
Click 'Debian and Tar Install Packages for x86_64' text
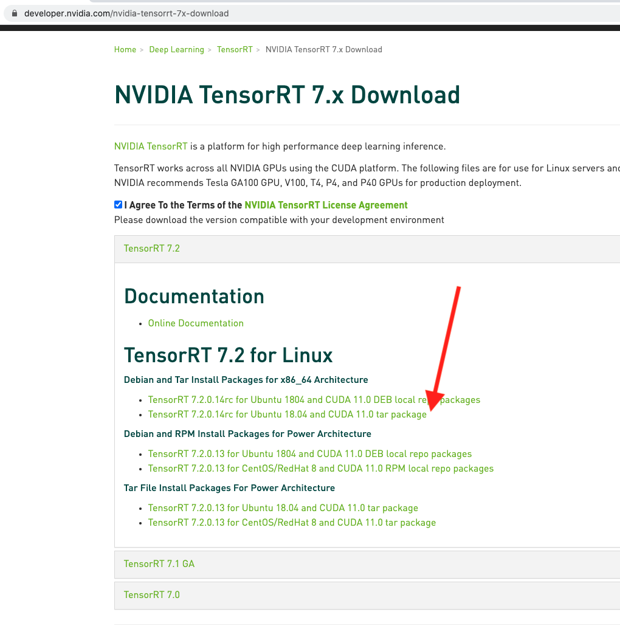coord(246,380)
